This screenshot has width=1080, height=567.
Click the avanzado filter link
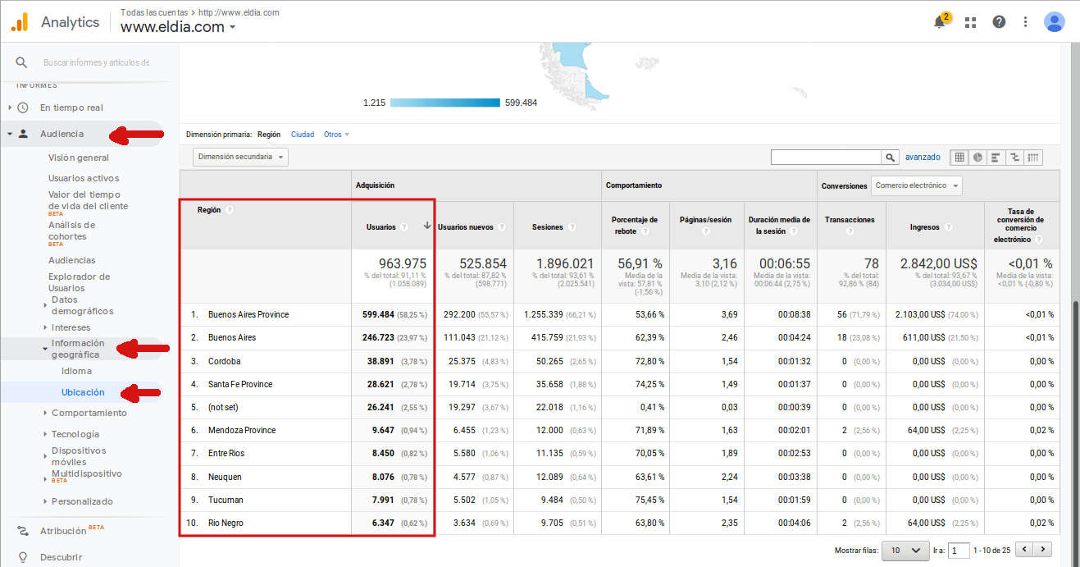[923, 158]
